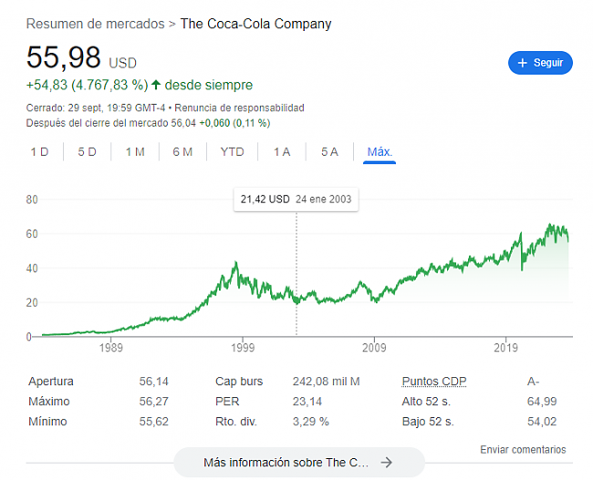
Task: Click the plus icon in Seguir button
Action: [x=523, y=63]
